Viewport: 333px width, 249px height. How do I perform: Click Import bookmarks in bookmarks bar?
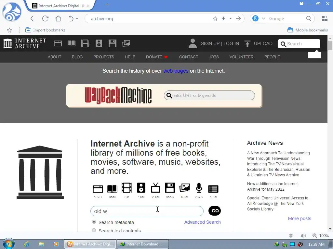point(45,30)
